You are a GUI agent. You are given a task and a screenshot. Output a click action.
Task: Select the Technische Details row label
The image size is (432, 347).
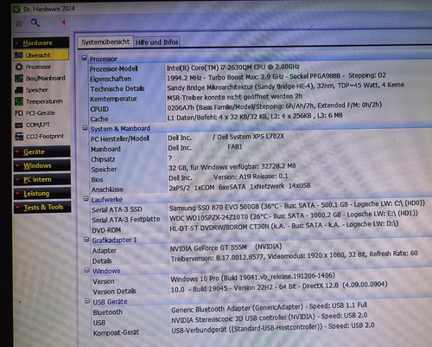[x=118, y=89]
